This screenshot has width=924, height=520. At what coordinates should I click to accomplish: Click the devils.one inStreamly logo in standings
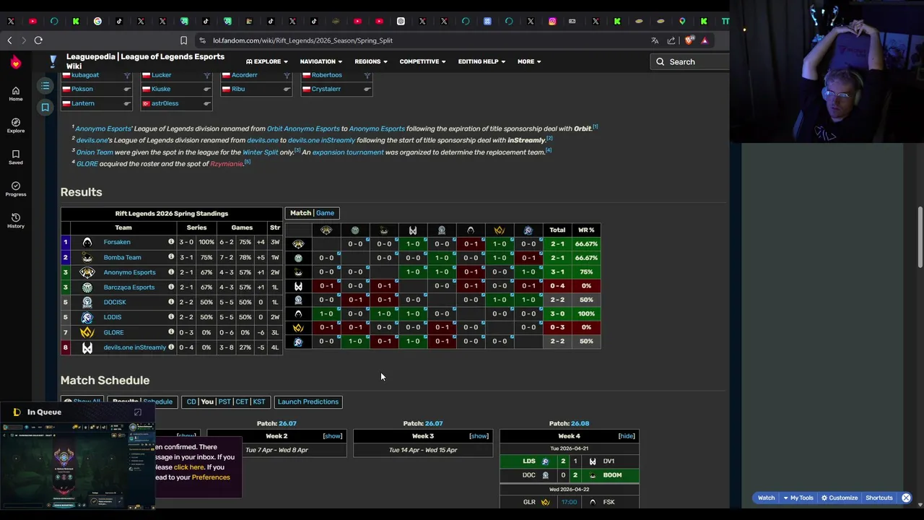click(87, 347)
